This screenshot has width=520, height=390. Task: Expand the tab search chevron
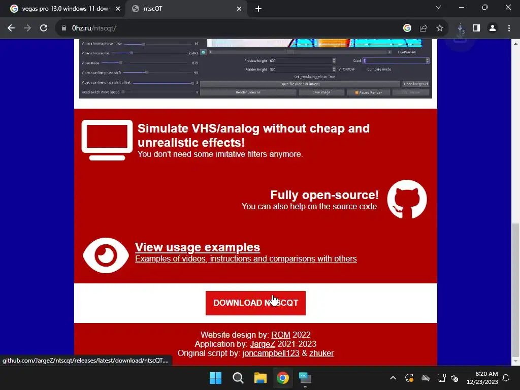[x=438, y=7]
